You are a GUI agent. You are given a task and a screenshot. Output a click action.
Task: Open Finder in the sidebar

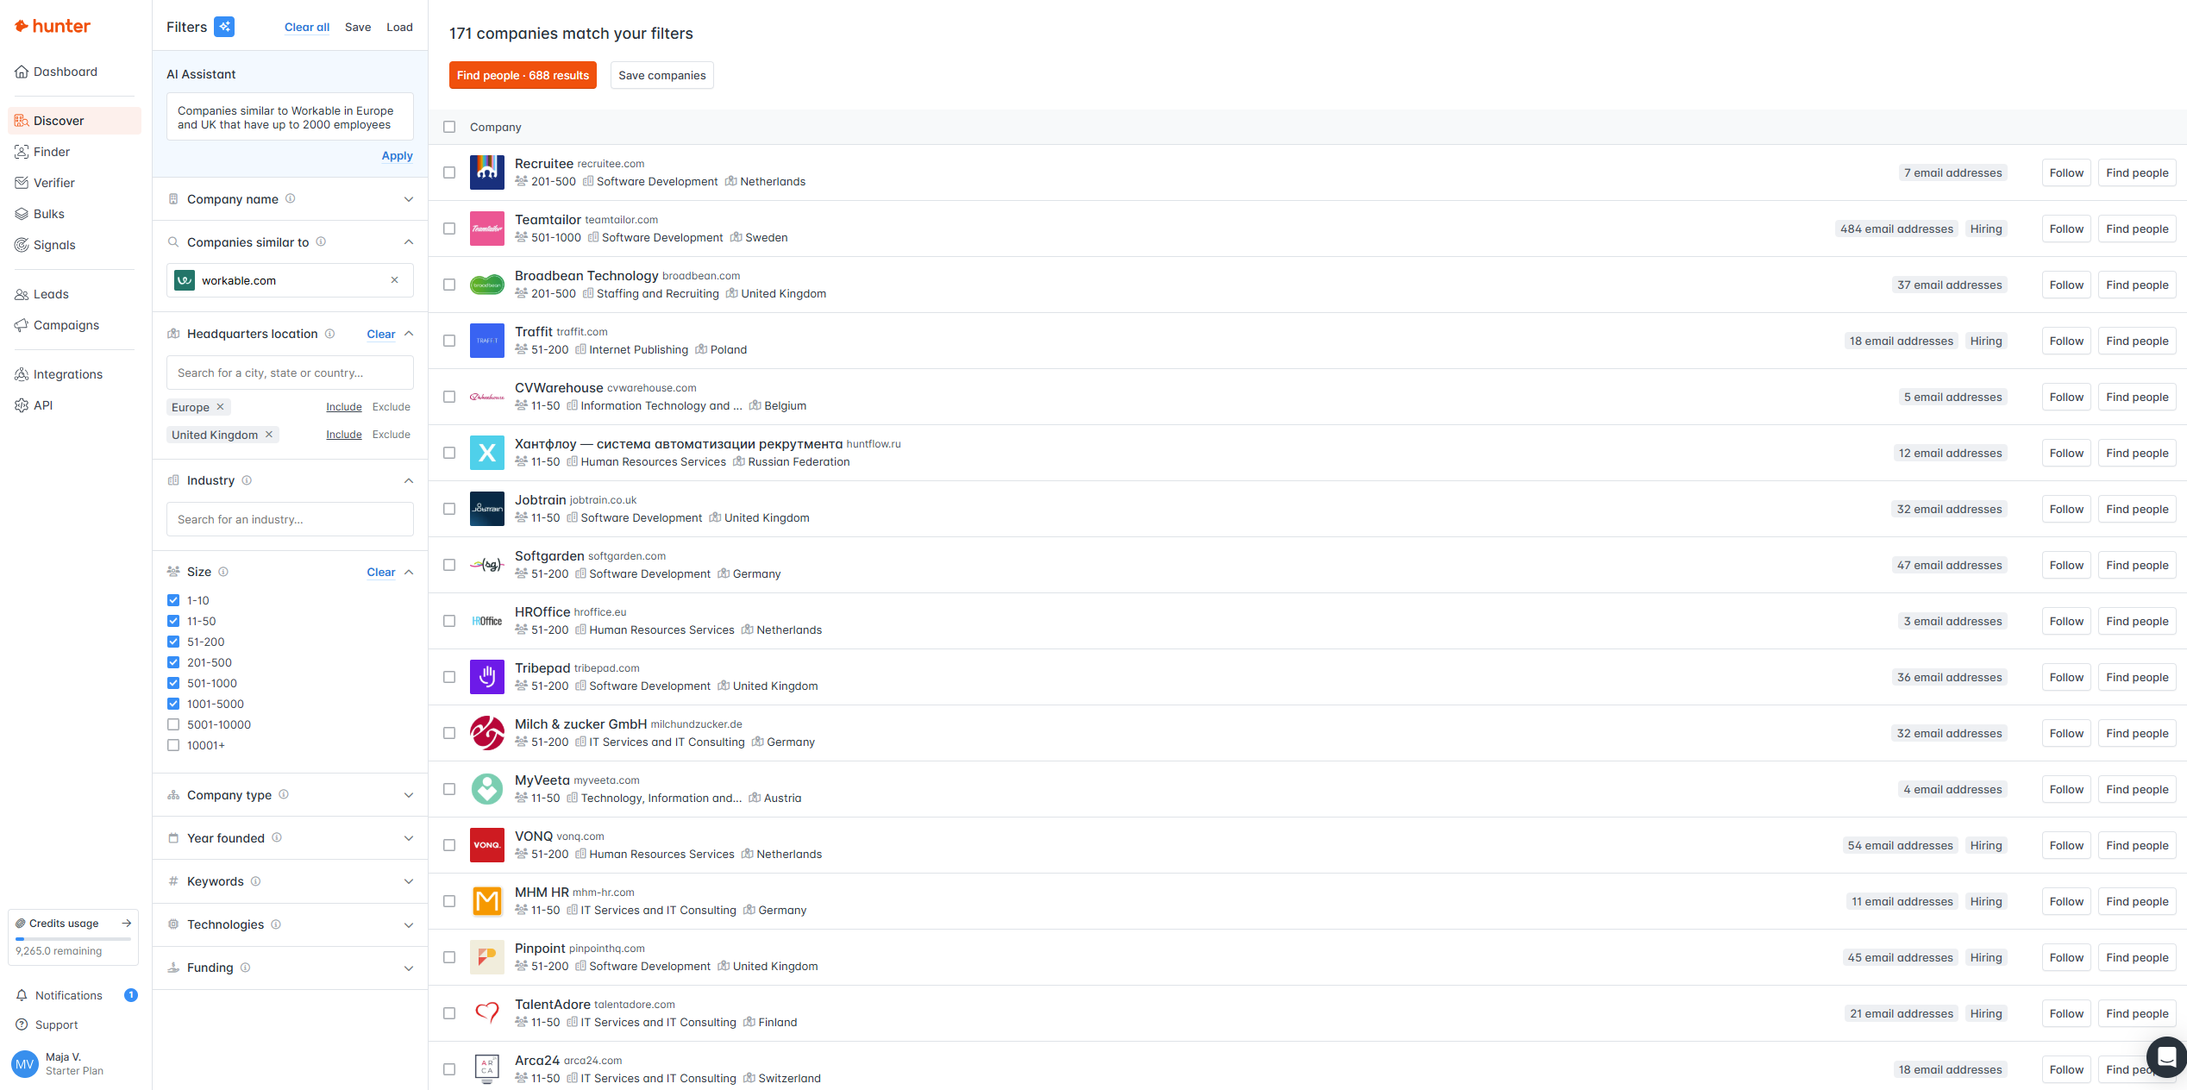51,152
